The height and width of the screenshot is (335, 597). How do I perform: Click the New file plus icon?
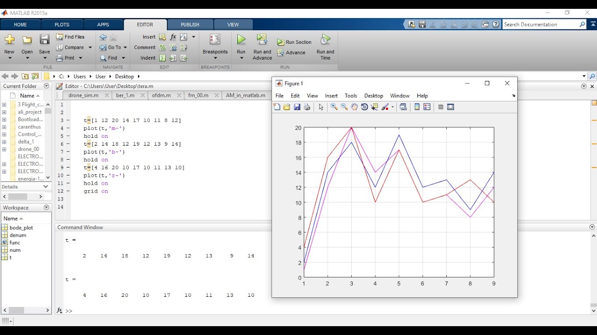click(9, 40)
